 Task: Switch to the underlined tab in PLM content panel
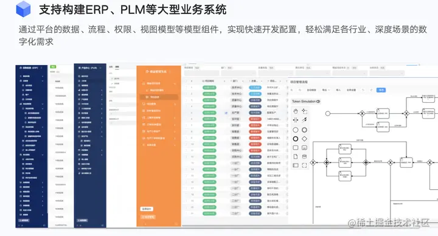(x=117, y=67)
